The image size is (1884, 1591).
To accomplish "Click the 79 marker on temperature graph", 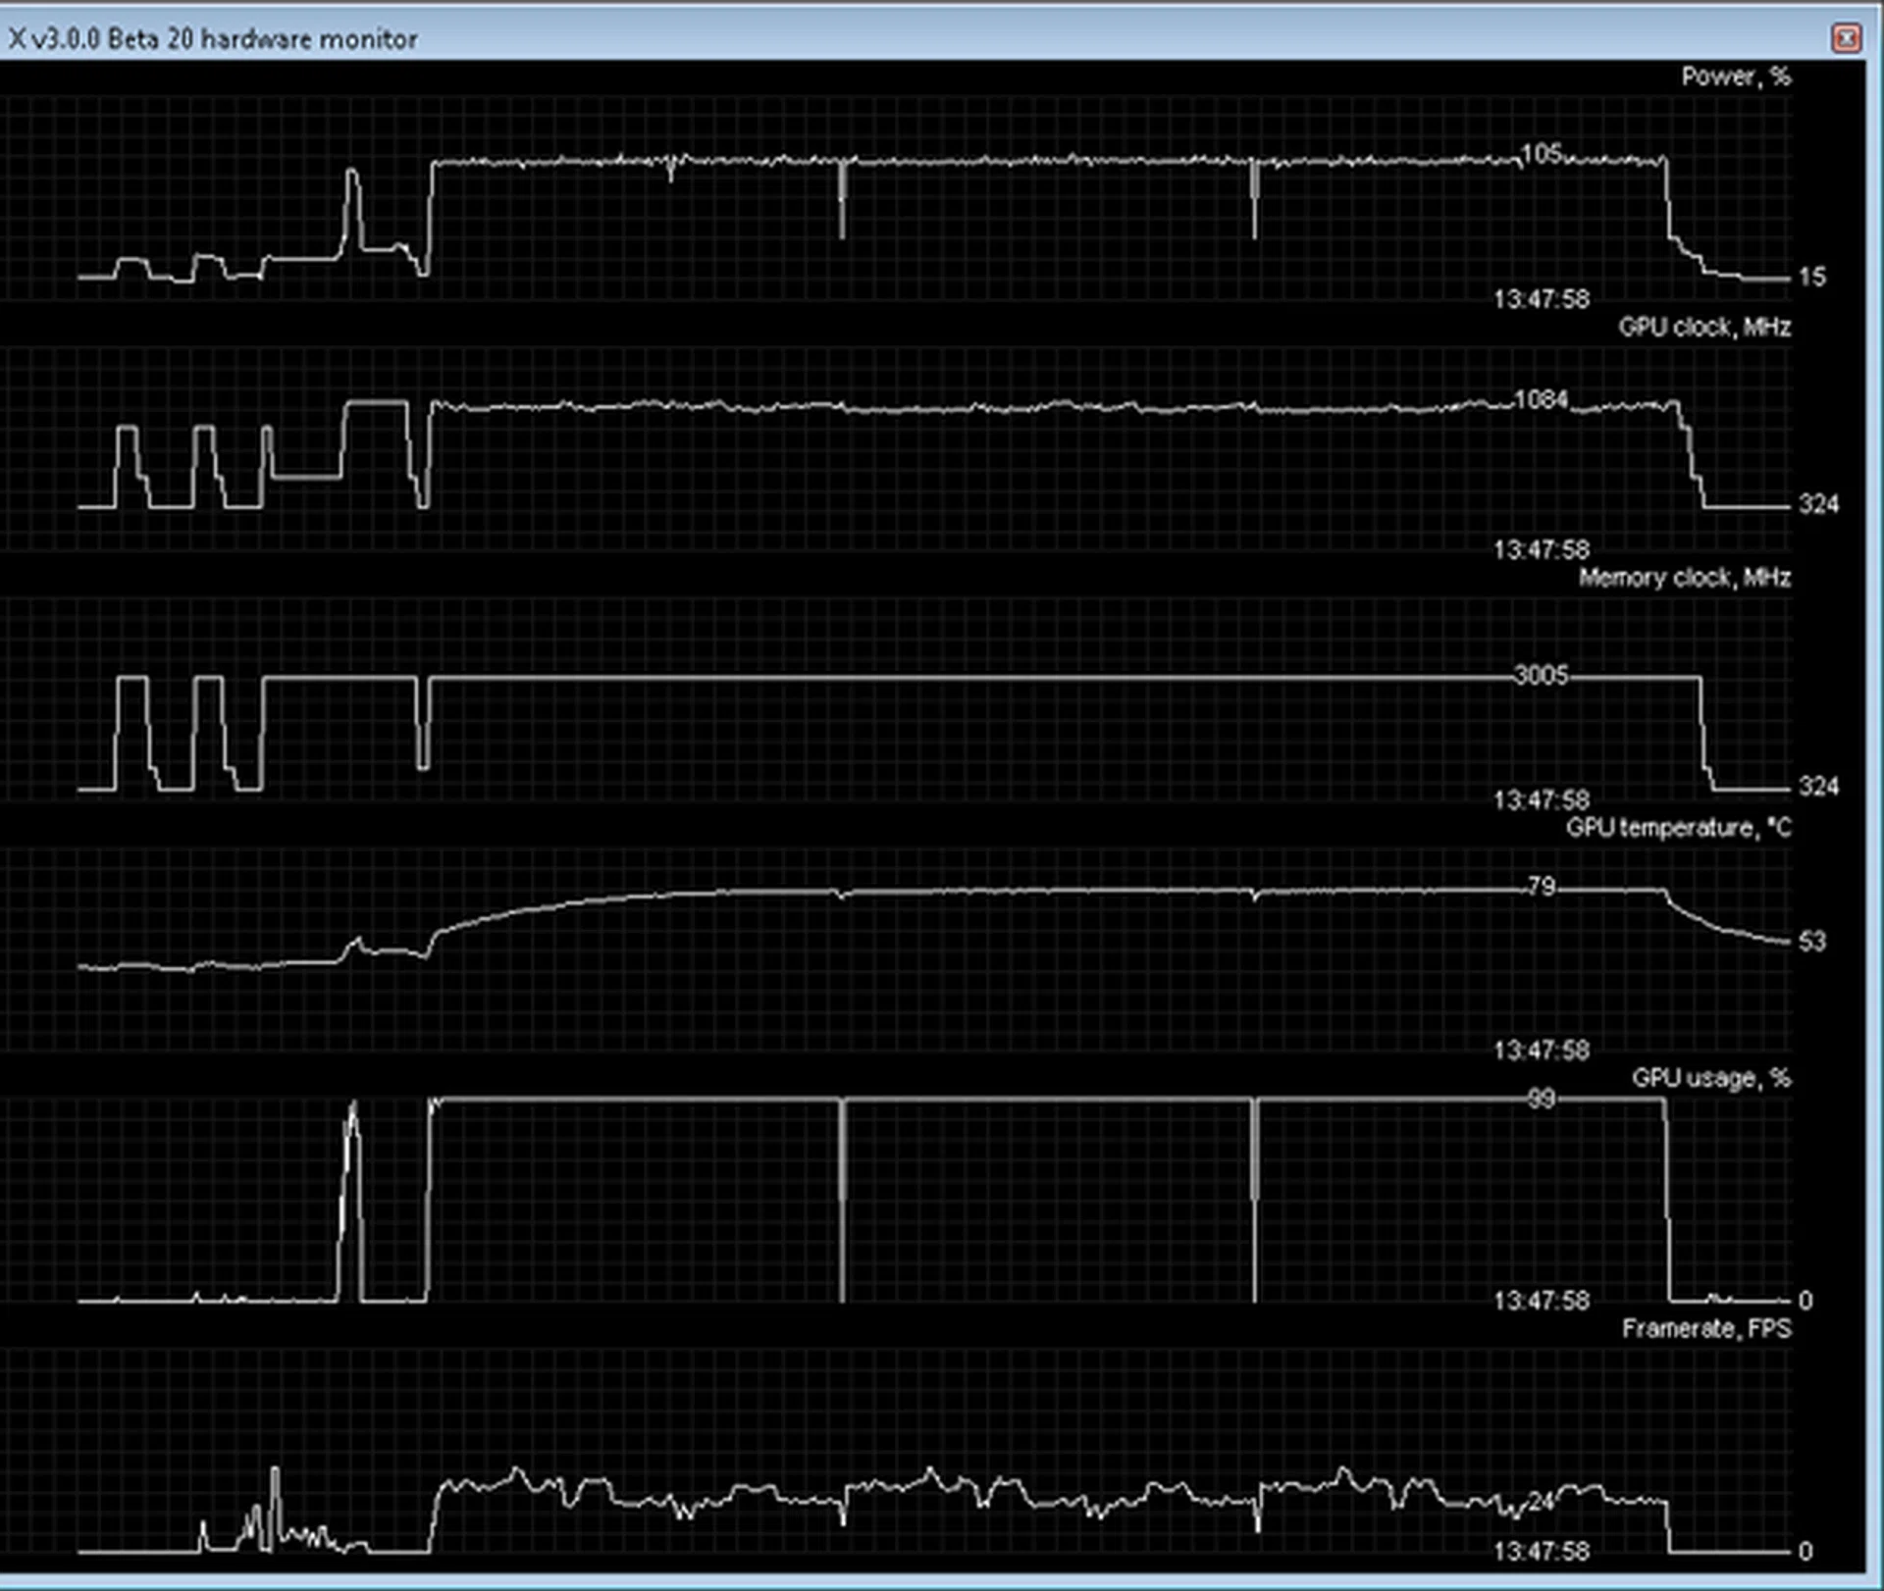I will click(1542, 887).
